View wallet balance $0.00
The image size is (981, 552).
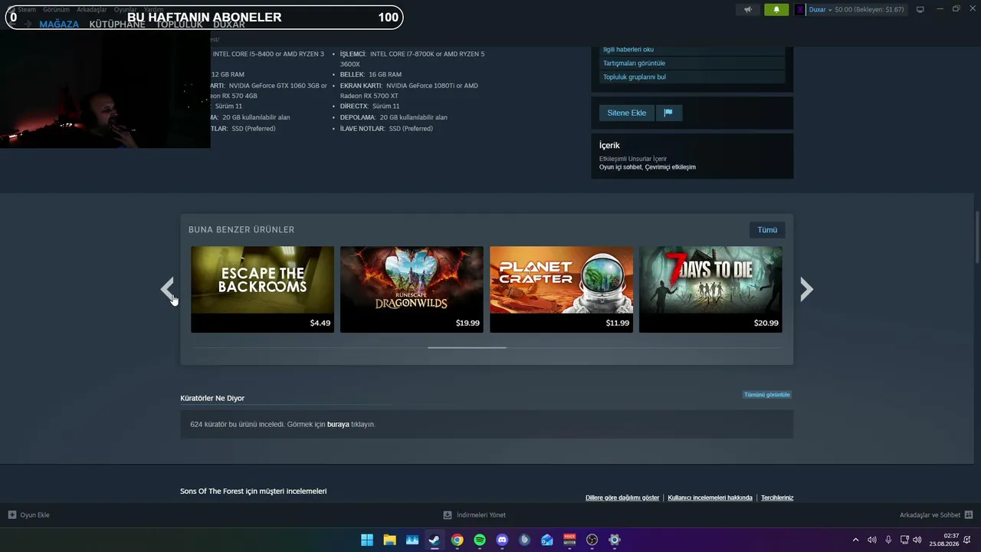click(869, 9)
